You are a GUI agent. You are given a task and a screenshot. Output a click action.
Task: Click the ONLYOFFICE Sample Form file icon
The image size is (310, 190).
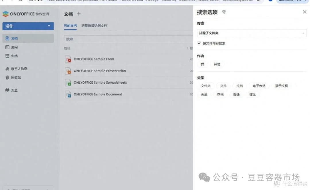point(68,59)
